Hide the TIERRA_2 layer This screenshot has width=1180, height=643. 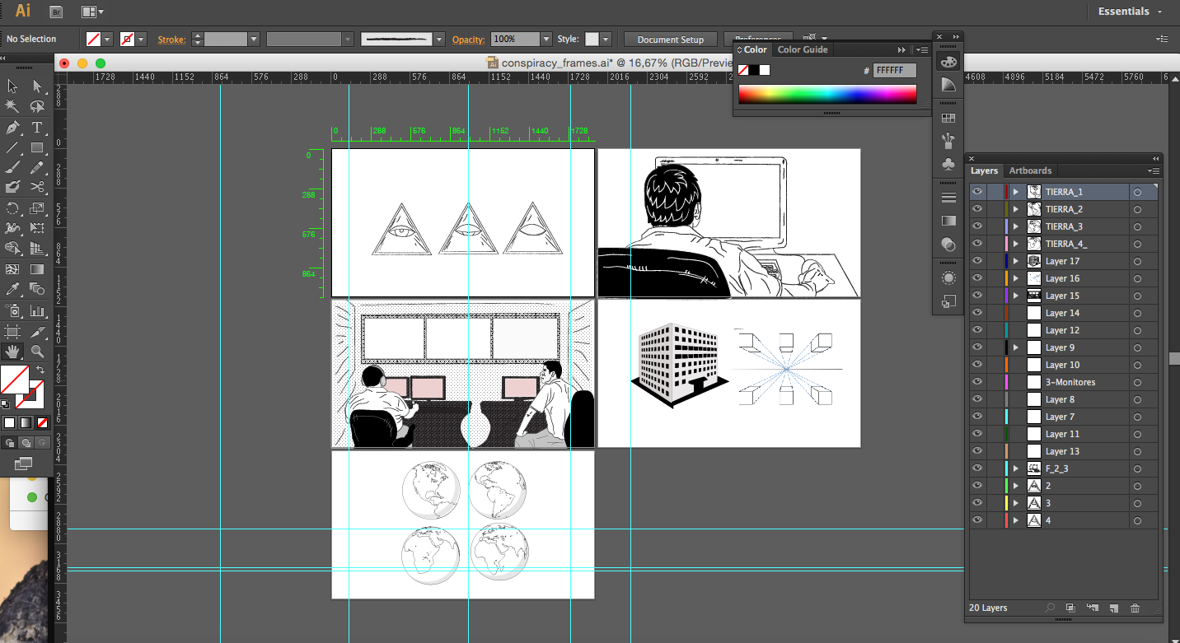[x=977, y=209]
